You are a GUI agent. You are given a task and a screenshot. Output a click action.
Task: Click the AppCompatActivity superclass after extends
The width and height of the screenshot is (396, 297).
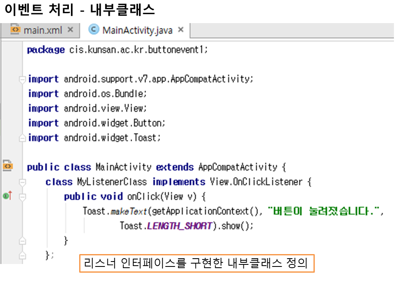[238, 167]
